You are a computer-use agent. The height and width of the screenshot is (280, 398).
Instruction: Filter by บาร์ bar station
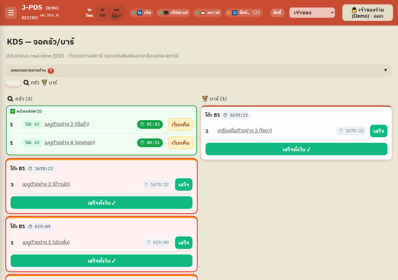tap(49, 83)
